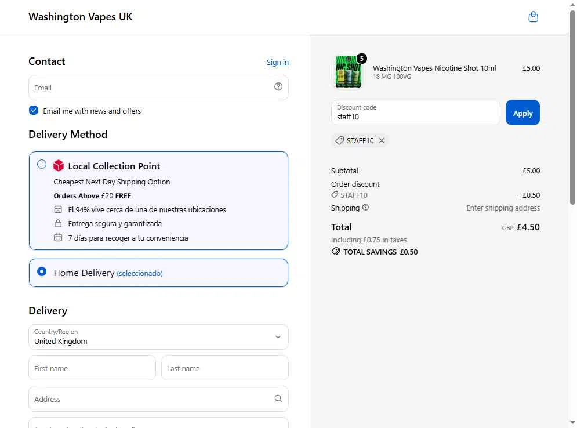Click the tag icon in STAFF10 chip
The width and height of the screenshot is (577, 428).
tap(340, 140)
